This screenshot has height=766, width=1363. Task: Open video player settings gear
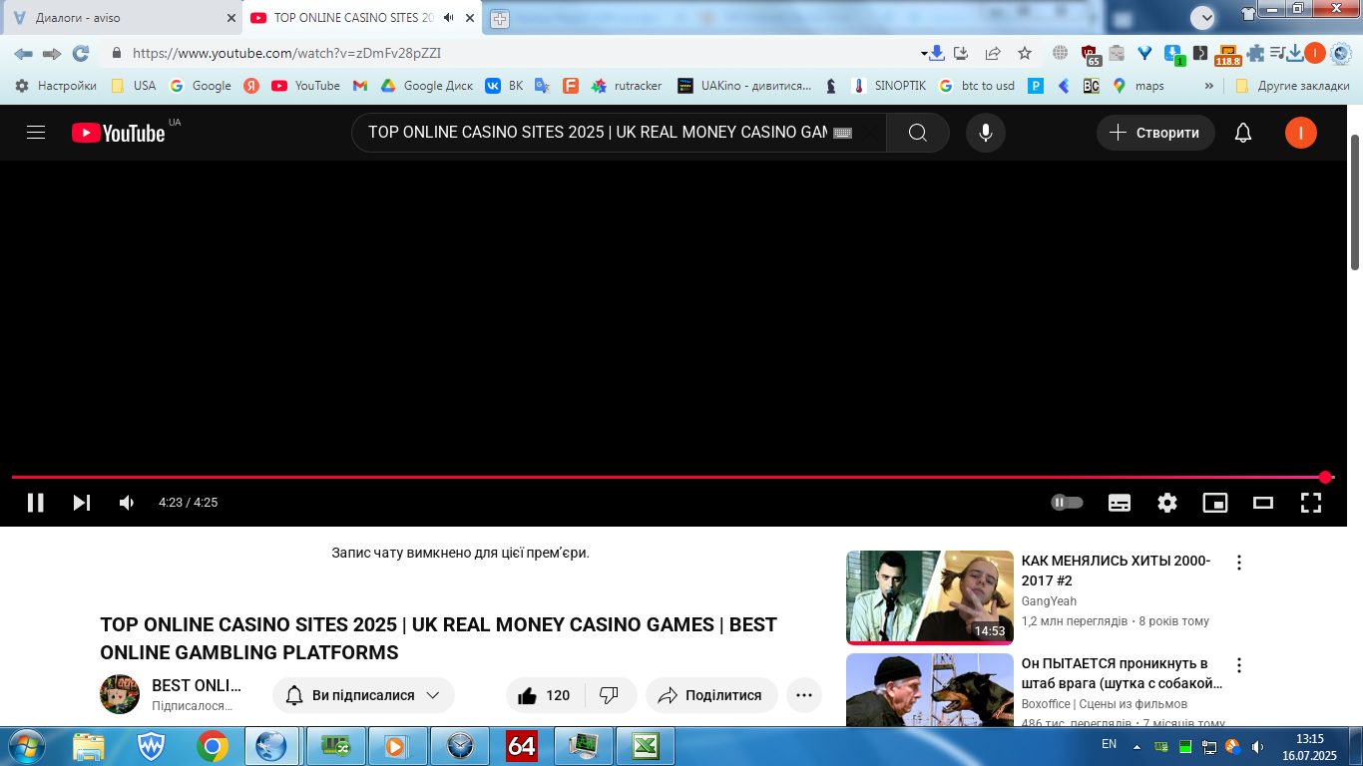click(x=1167, y=503)
